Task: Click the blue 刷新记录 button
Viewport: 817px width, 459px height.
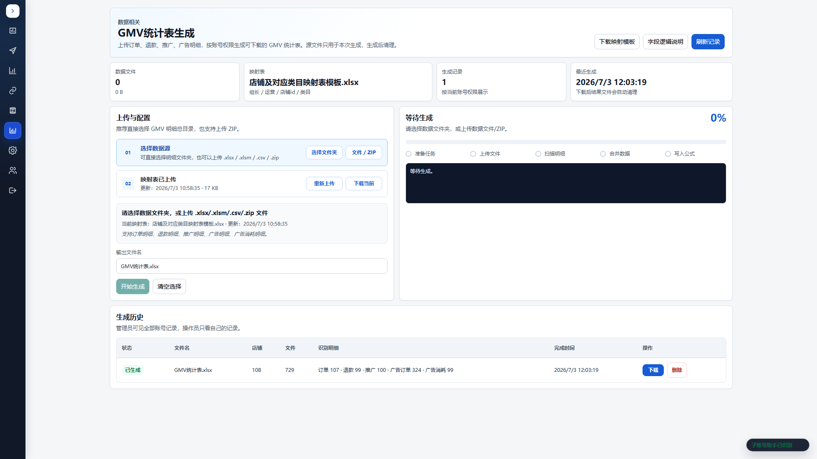Action: click(x=708, y=42)
